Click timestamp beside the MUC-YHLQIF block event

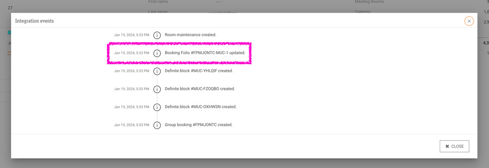(x=132, y=71)
